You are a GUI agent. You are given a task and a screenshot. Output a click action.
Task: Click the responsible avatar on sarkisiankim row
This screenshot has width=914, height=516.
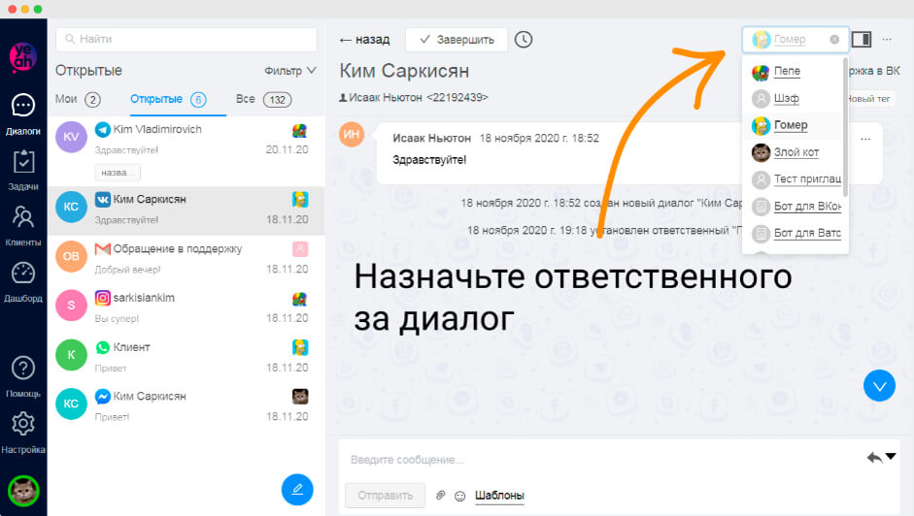coord(300,299)
